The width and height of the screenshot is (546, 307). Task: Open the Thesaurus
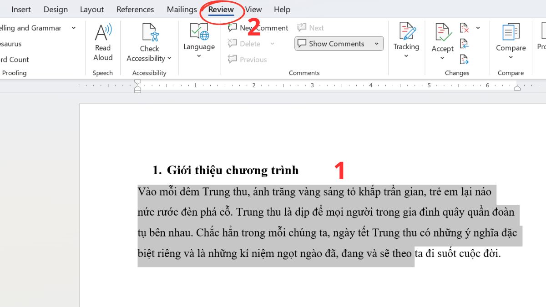[x=11, y=44]
